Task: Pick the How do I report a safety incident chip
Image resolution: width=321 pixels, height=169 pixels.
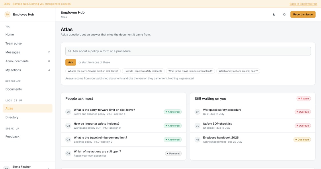Action: 143,71
